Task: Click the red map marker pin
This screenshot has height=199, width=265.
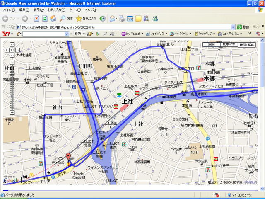Action: [x=68, y=157]
